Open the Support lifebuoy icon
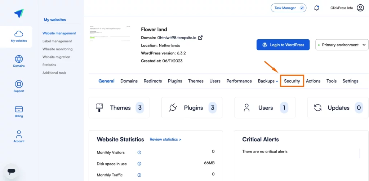369x181 pixels. pyautogui.click(x=19, y=84)
